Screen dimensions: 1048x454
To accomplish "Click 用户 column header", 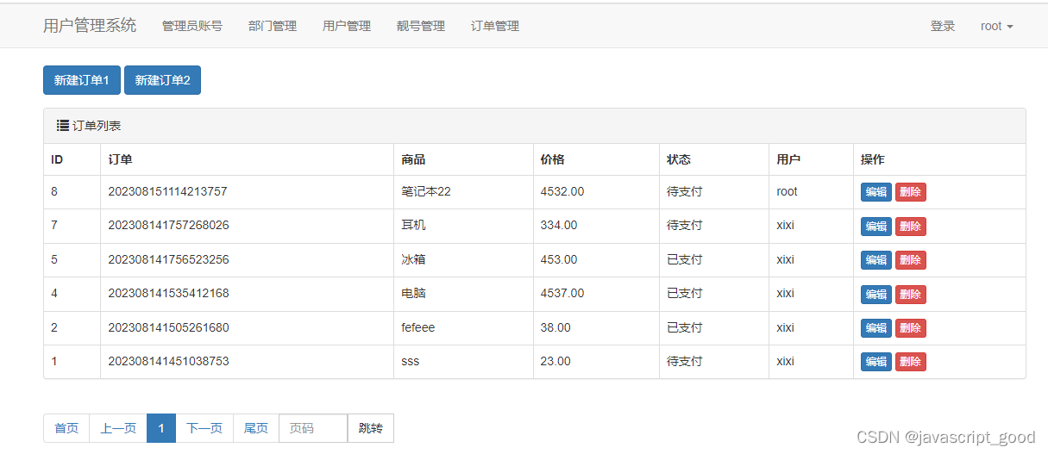I will [788, 159].
